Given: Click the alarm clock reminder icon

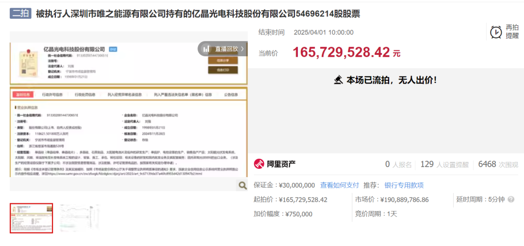Looking at the screenshot, I should click(496, 32).
